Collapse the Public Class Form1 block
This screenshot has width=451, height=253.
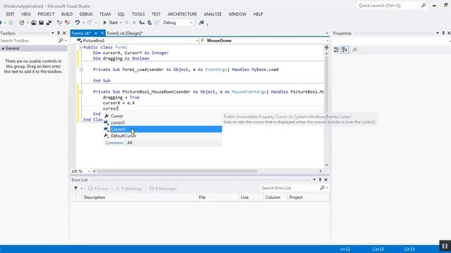(x=81, y=47)
